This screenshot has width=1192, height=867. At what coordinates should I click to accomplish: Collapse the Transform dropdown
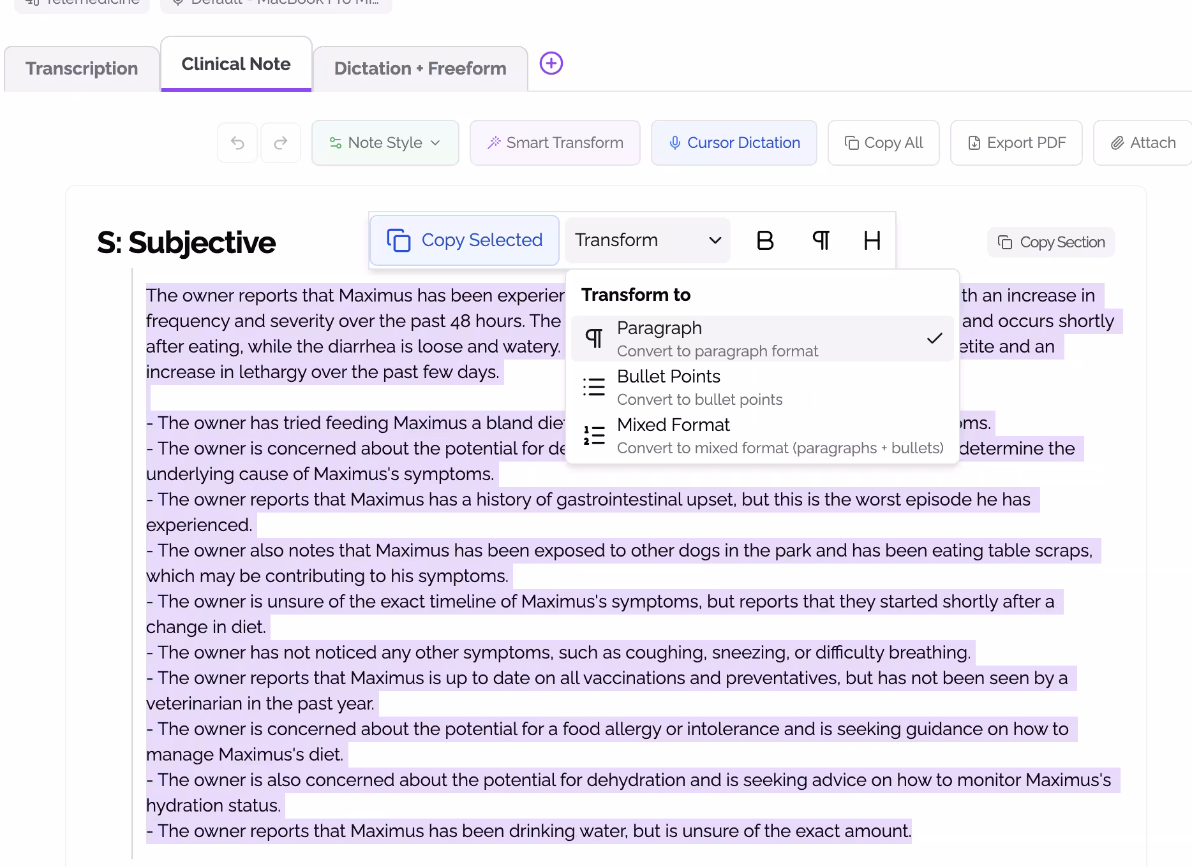pyautogui.click(x=647, y=240)
